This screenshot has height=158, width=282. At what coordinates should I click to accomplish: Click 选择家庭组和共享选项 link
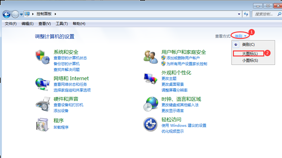click(72, 90)
